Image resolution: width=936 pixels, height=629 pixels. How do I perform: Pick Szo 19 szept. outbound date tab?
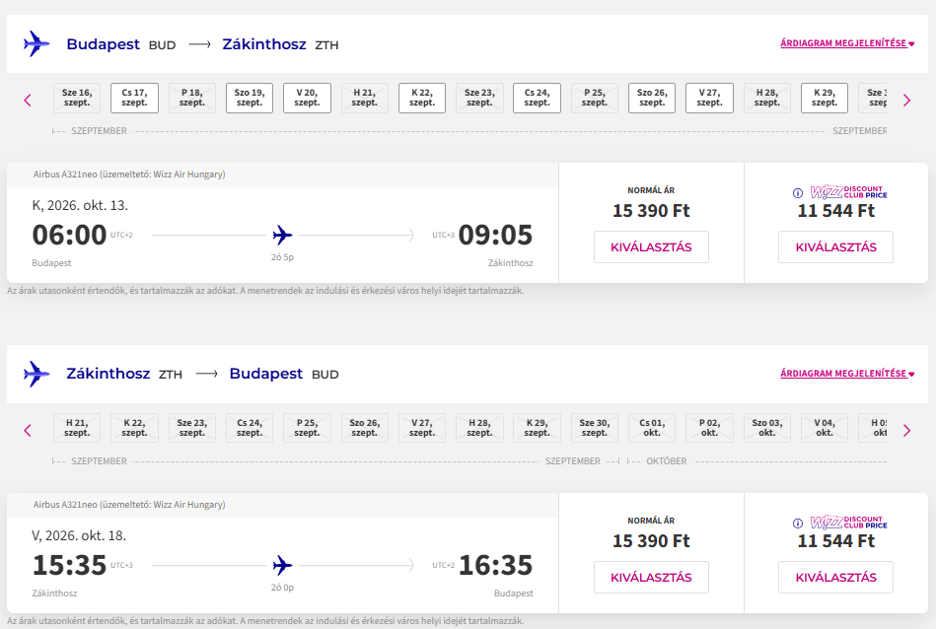250,98
